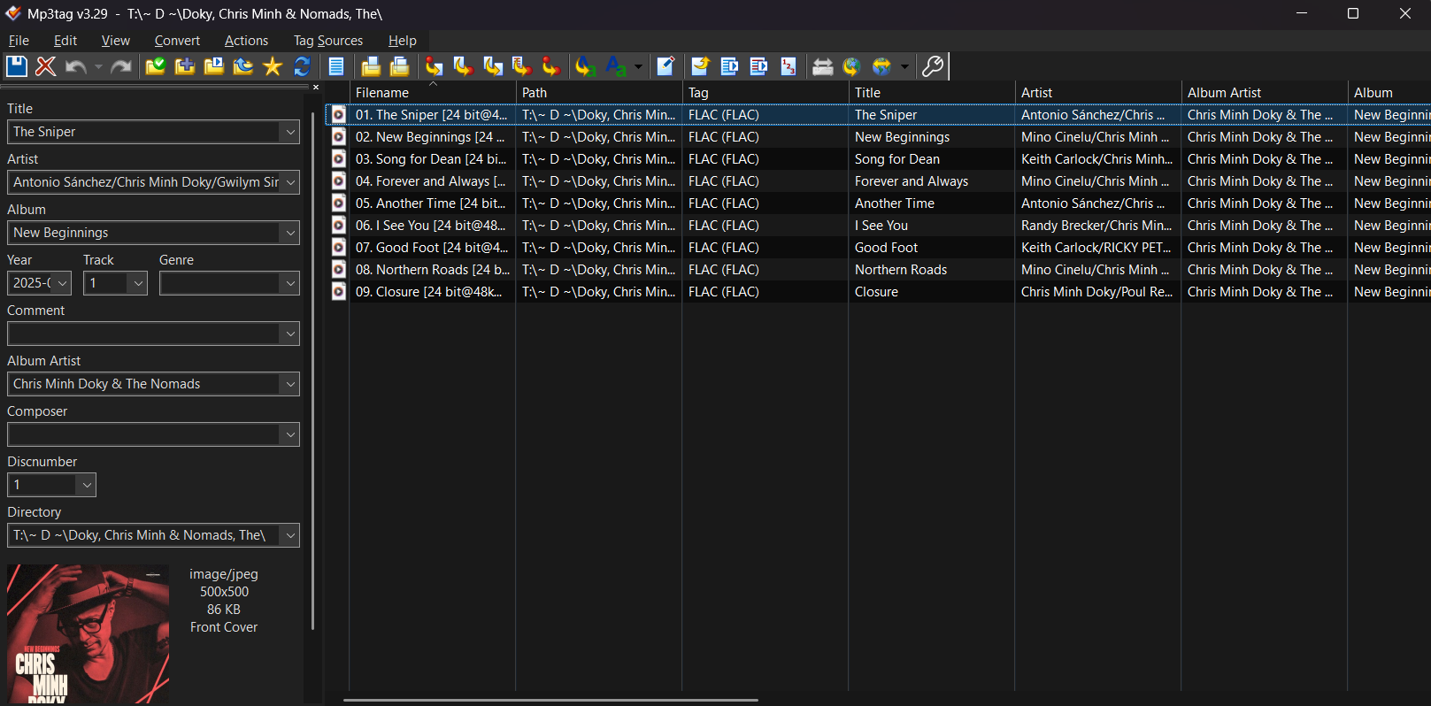Screen dimensions: 1431x706
Task: Click the red X Remove tag icon
Action: coord(46,66)
